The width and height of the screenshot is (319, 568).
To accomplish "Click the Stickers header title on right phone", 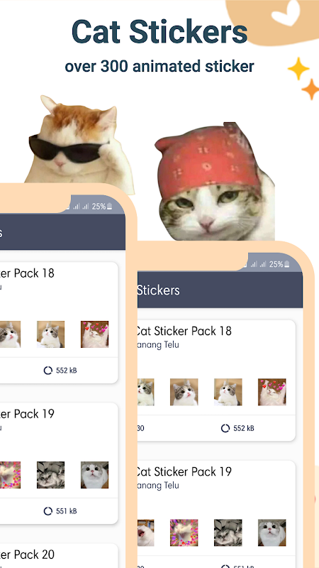I will click(x=158, y=290).
